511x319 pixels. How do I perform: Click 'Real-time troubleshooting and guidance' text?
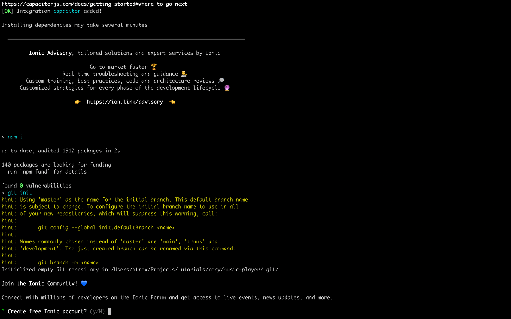[x=120, y=74]
